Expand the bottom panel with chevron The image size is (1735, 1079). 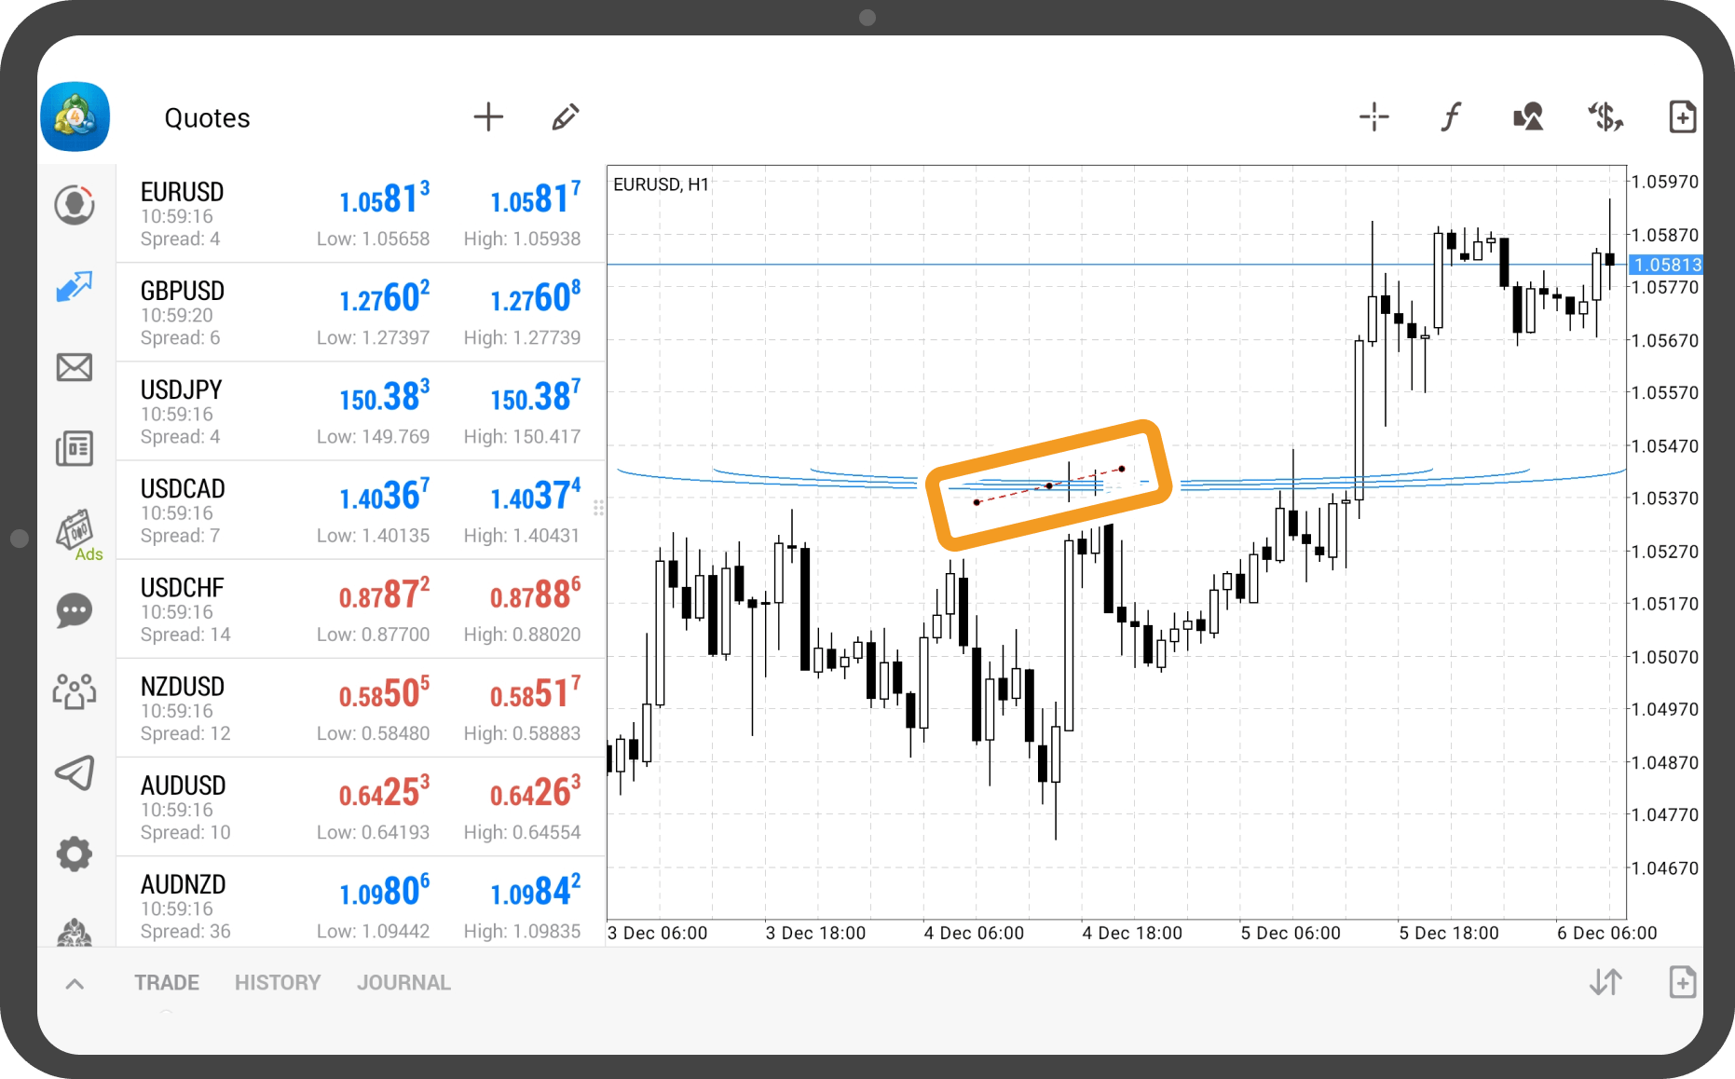point(75,984)
